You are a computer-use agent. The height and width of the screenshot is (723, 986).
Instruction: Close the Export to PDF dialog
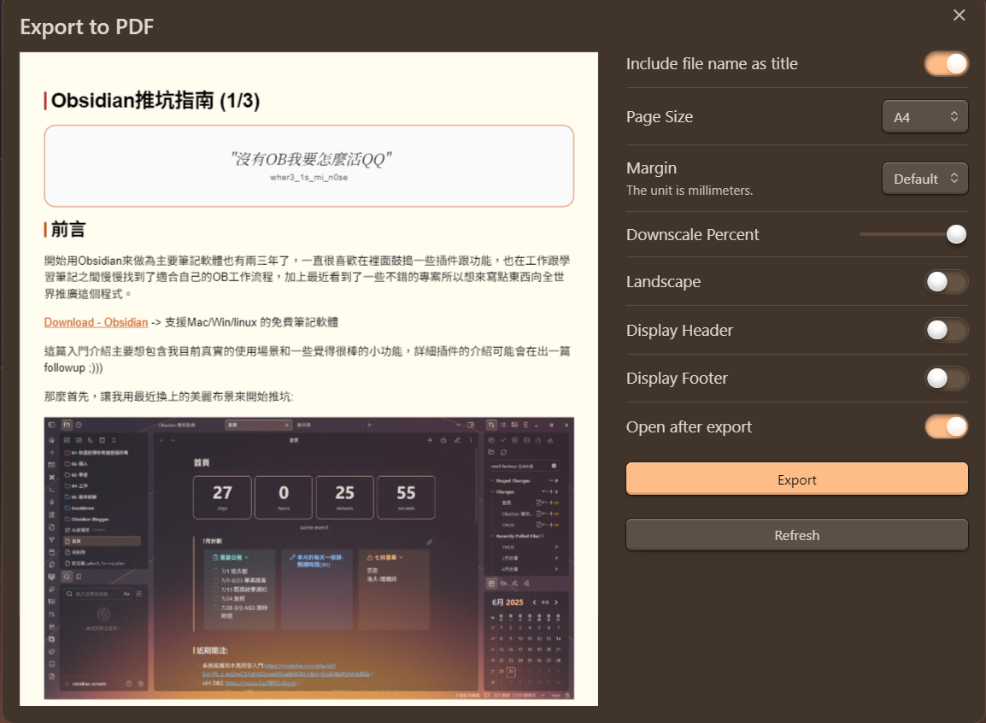click(959, 15)
